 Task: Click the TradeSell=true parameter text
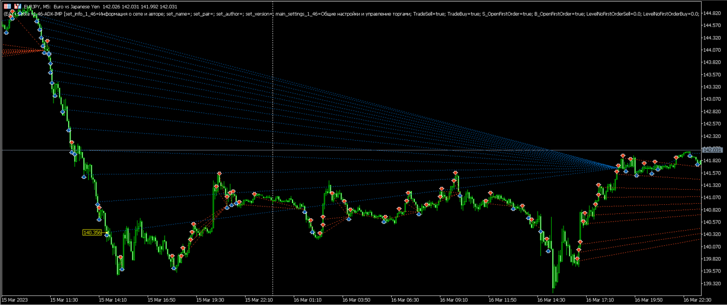pyautogui.click(x=429, y=14)
